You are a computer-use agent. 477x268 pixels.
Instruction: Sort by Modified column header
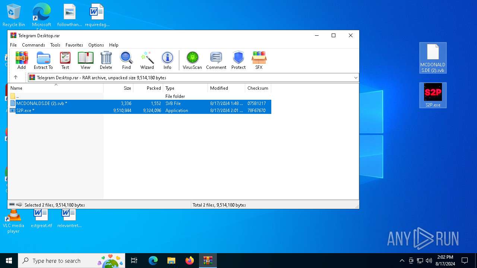pos(226,88)
